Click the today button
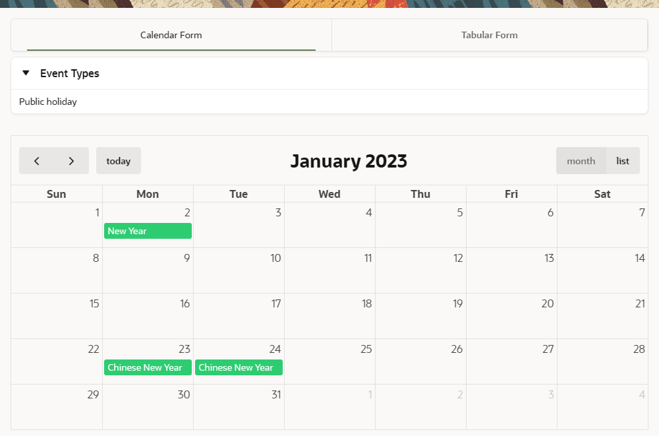Viewport: 659px width, 436px height. (119, 161)
